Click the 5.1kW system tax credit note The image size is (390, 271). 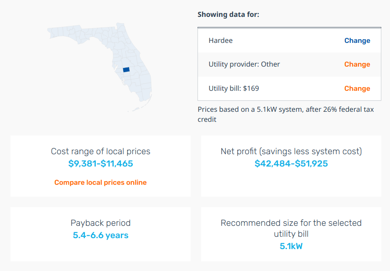(286, 115)
